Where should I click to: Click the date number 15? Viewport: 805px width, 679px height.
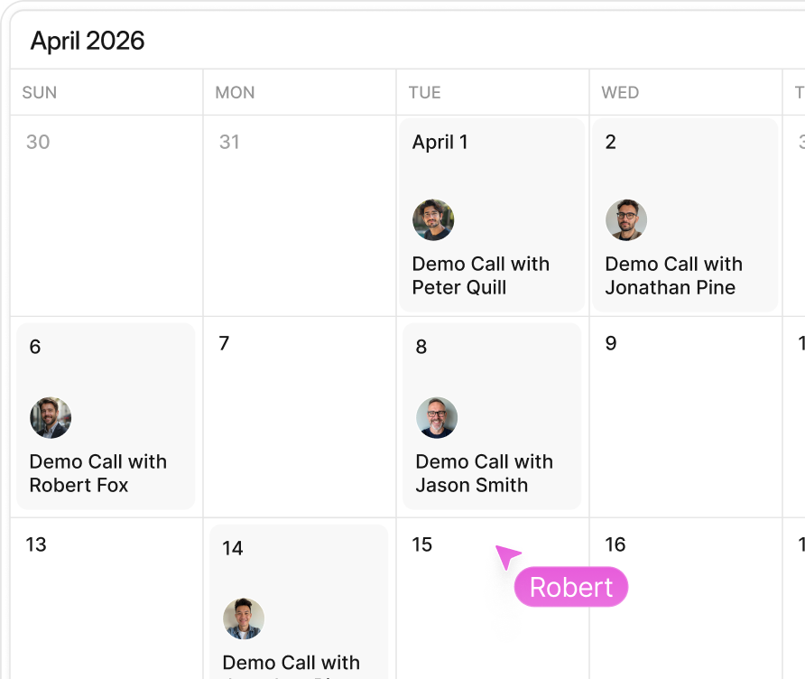pyautogui.click(x=422, y=544)
